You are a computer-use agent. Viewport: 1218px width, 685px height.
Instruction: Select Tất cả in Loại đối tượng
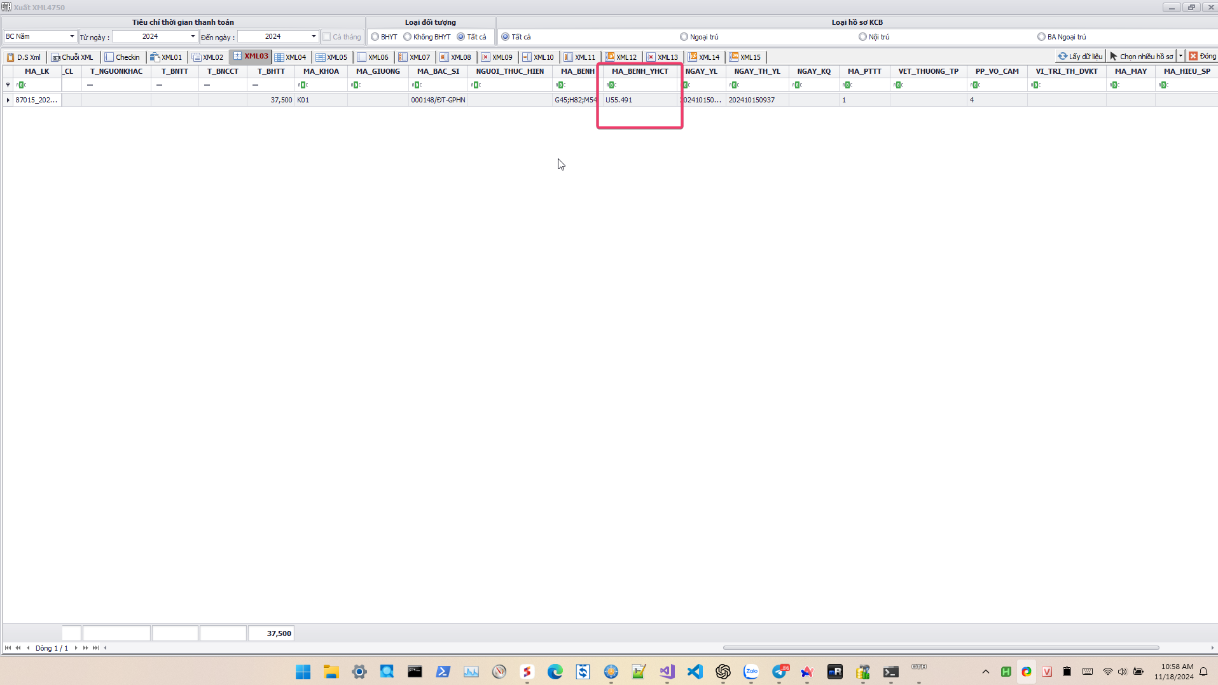[x=461, y=37]
